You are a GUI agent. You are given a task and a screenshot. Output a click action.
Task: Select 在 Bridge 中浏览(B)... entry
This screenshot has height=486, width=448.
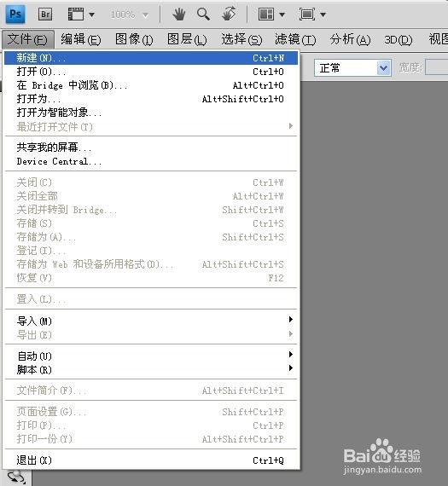pyautogui.click(x=151, y=85)
